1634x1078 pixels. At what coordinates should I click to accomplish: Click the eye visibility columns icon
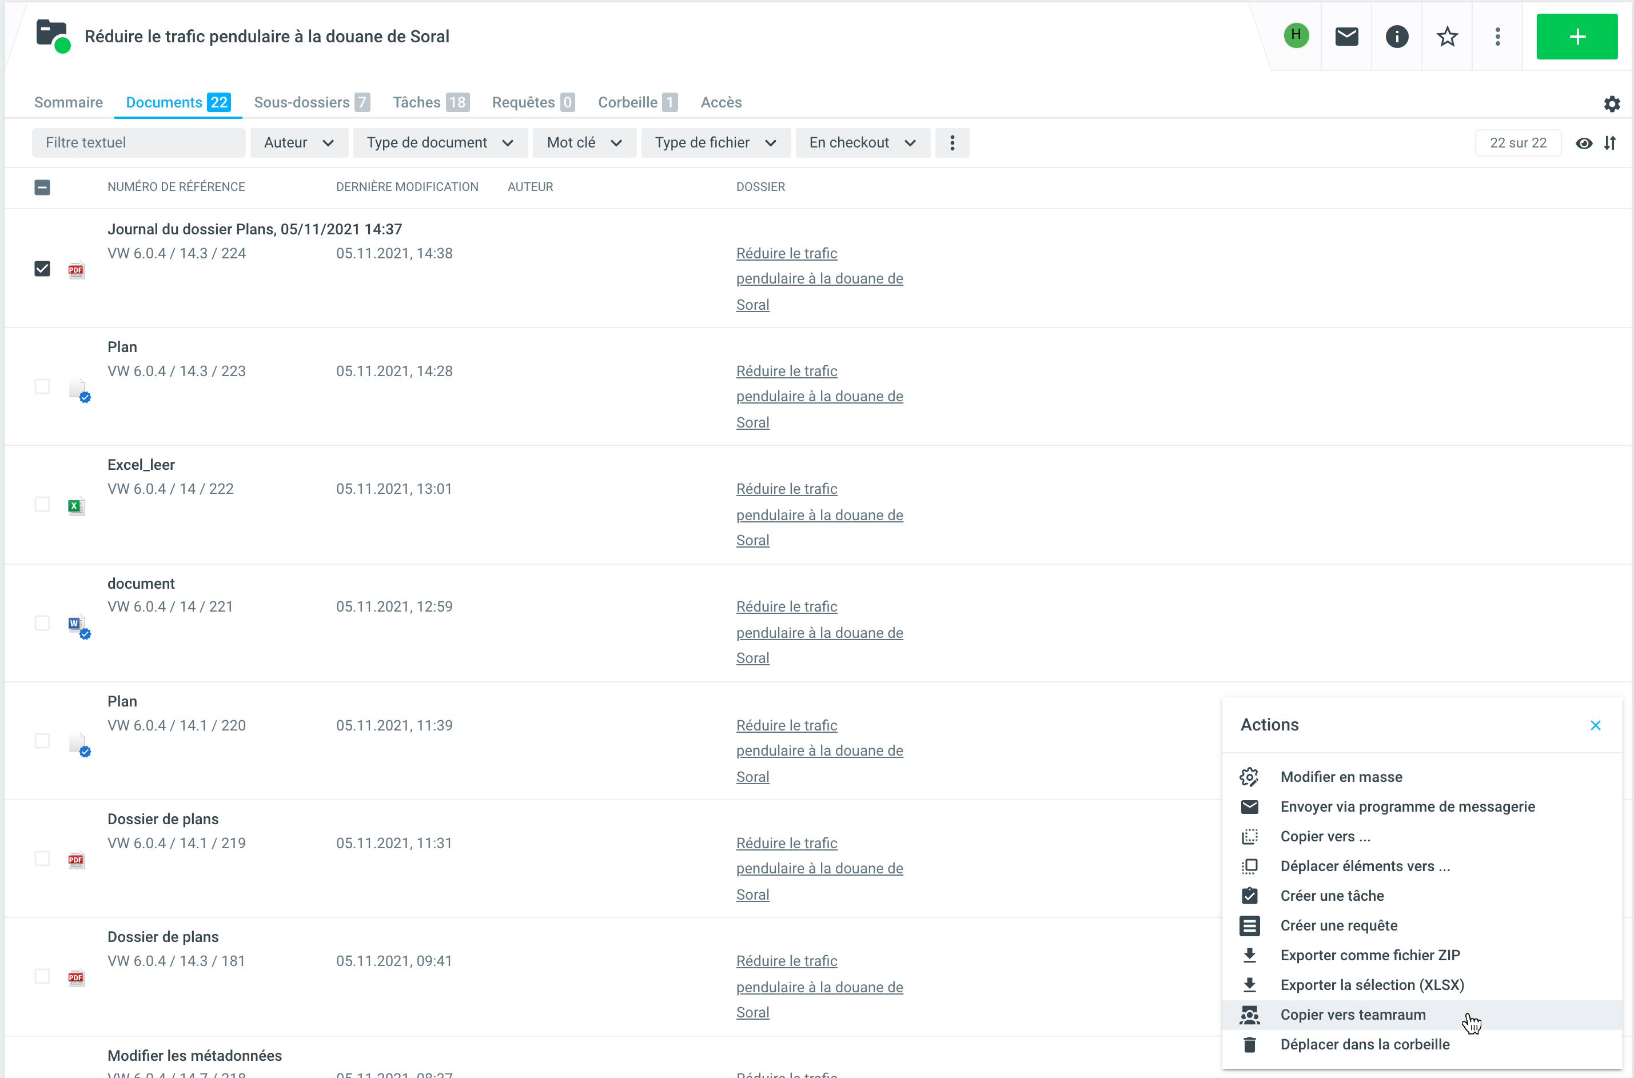point(1584,143)
